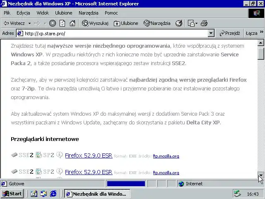265x199 pixels.
Task: Refresh the page with the reload icon
Action: pos(63,23)
